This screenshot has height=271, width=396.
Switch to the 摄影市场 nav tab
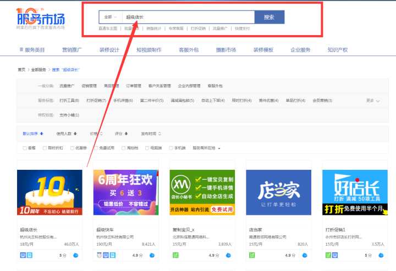point(226,50)
